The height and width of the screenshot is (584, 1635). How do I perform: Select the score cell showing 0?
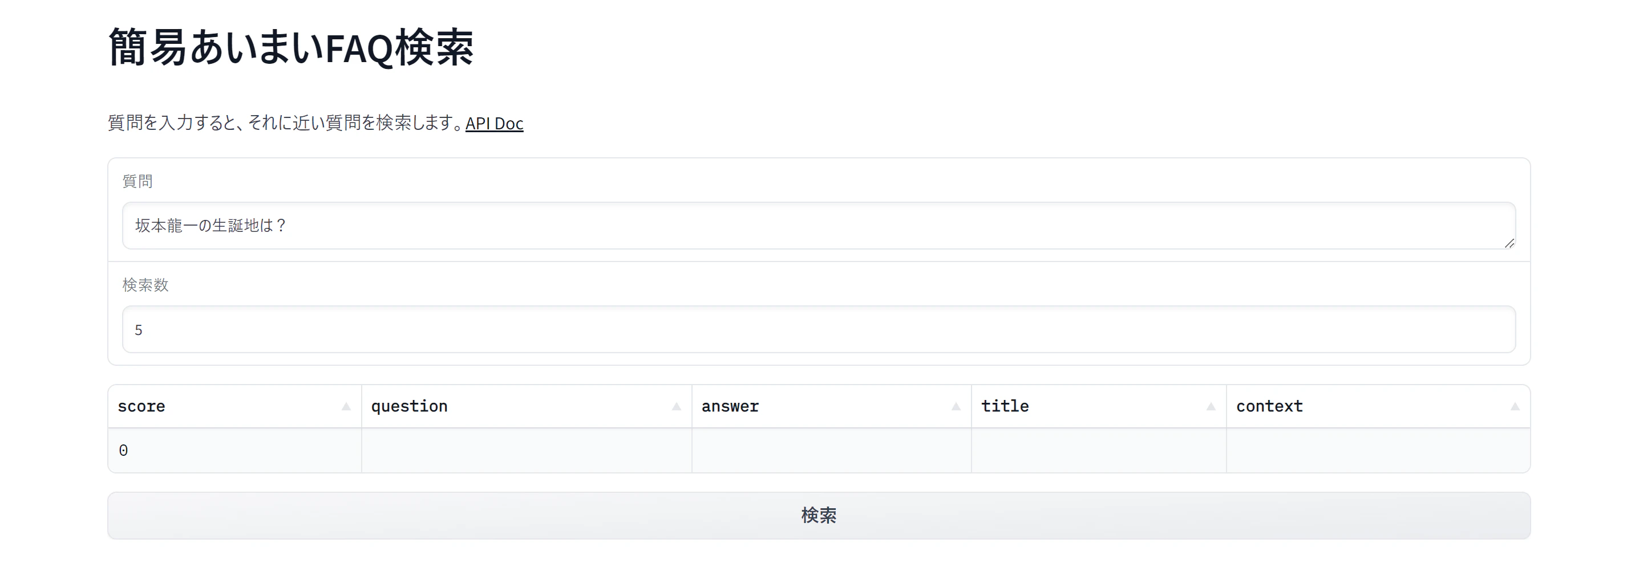(x=235, y=451)
